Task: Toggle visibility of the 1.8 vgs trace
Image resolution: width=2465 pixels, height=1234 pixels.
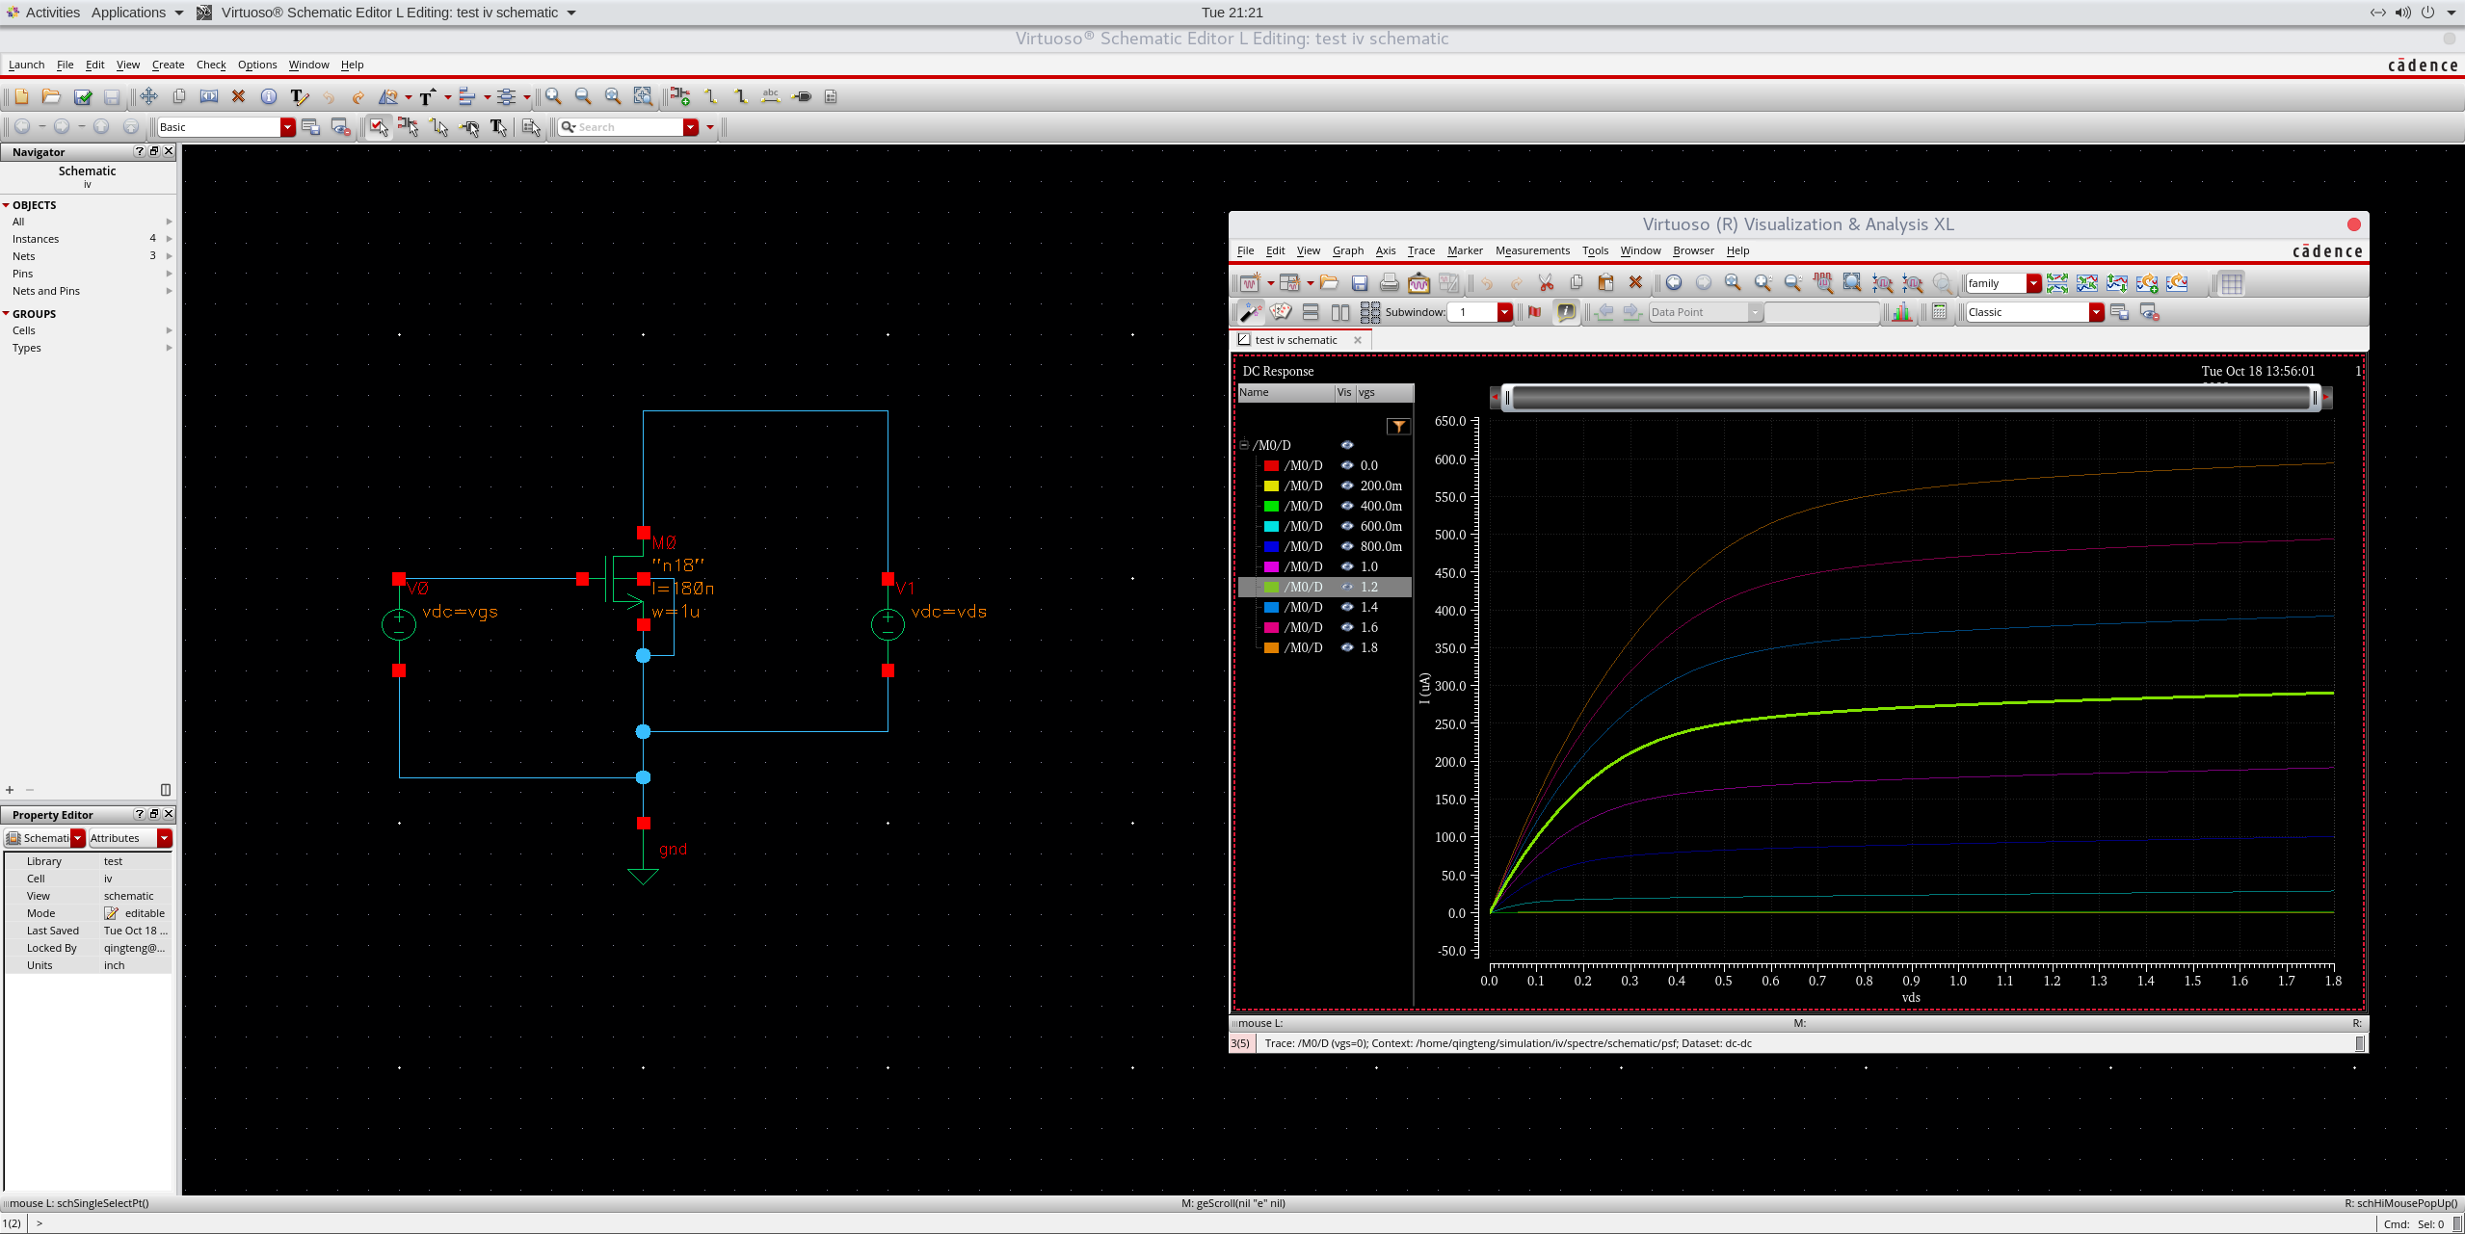Action: 1347,647
